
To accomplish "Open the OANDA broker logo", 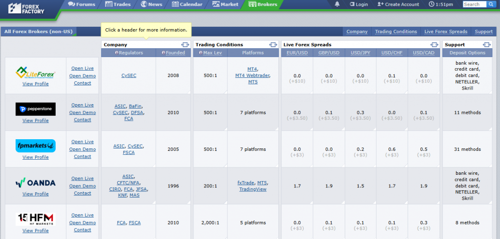I will pos(35,183).
